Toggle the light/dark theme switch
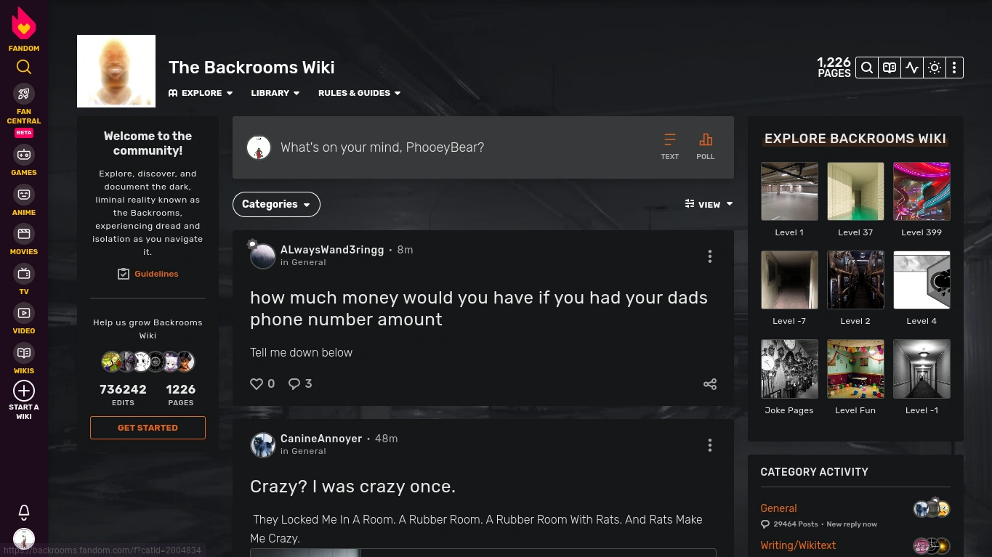Screen dimensions: 992x557 (x=935, y=68)
